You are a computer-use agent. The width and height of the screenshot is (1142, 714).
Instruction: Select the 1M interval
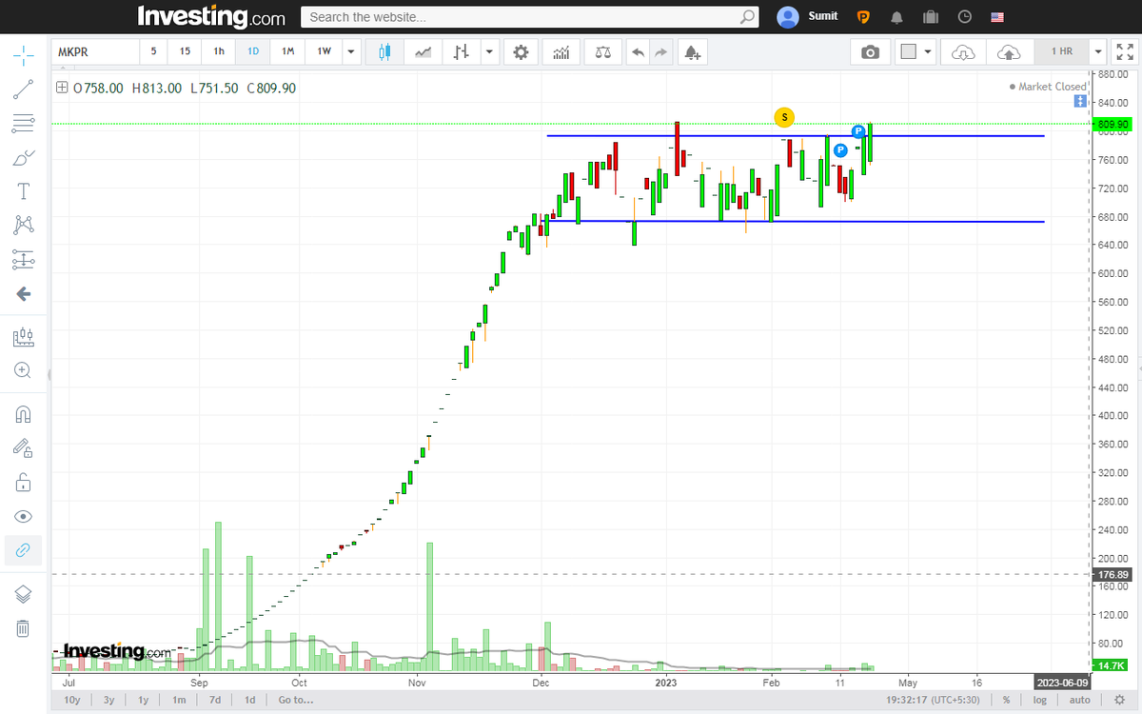288,51
